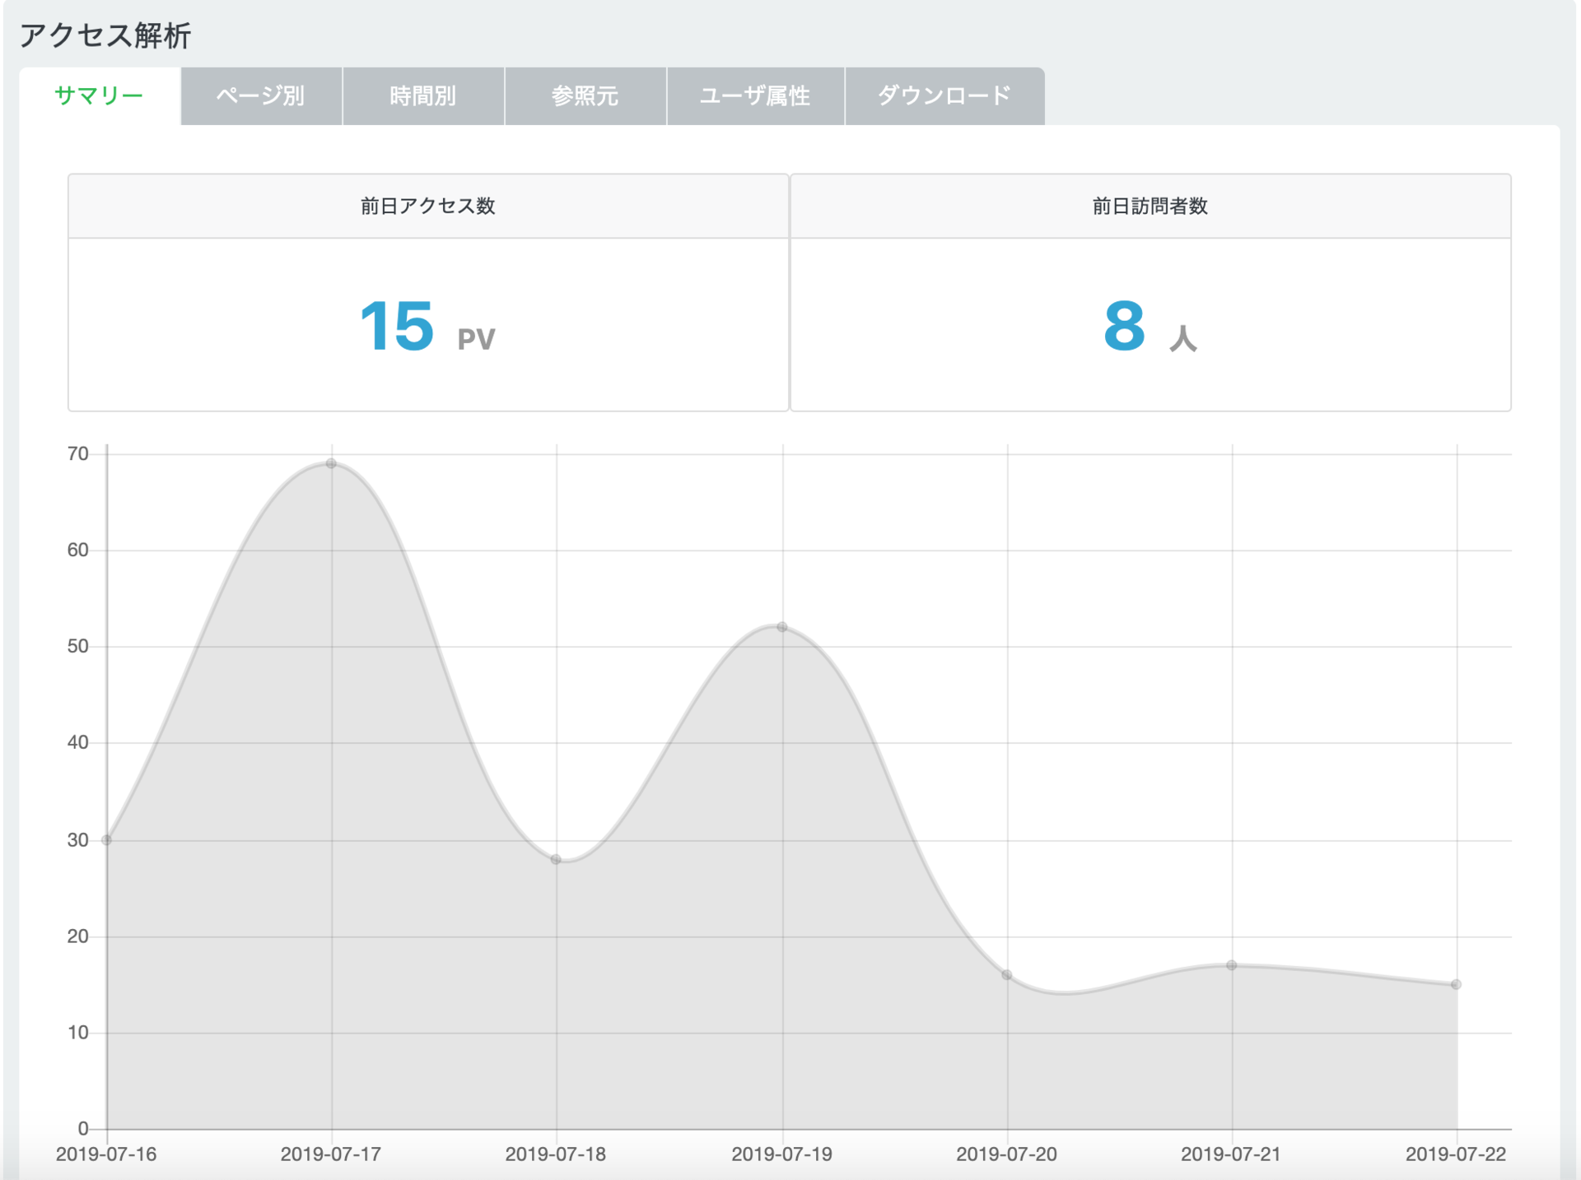Select the サマリー tab
The image size is (1581, 1180).
99,96
